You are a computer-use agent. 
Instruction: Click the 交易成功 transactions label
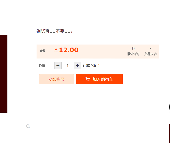tap(150, 54)
